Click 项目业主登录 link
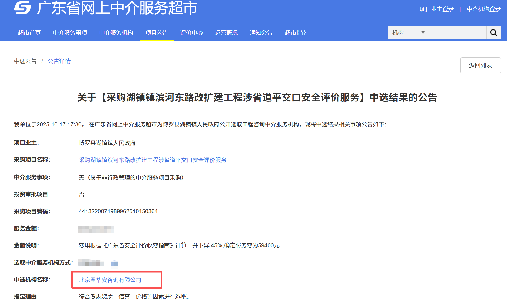Screen dimensions: 507x302 click(437, 9)
